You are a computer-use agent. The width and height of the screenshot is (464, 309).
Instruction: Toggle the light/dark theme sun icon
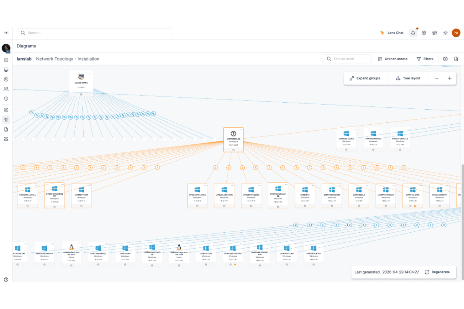click(x=445, y=33)
